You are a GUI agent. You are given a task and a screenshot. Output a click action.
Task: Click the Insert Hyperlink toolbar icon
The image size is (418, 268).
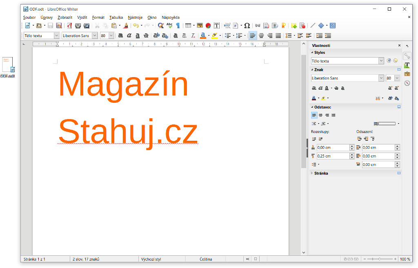pyautogui.click(x=258, y=26)
